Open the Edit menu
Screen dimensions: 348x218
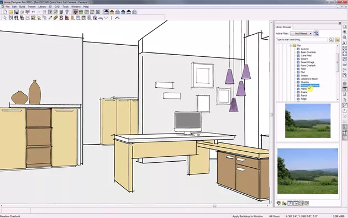point(14,7)
